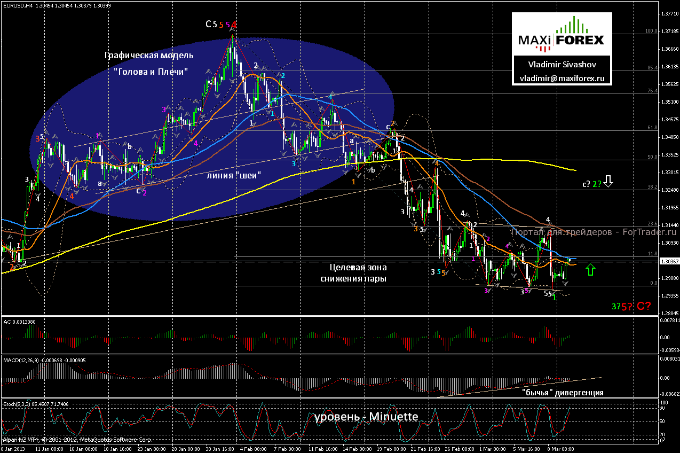Select the green up arrow near price line

coord(590,269)
